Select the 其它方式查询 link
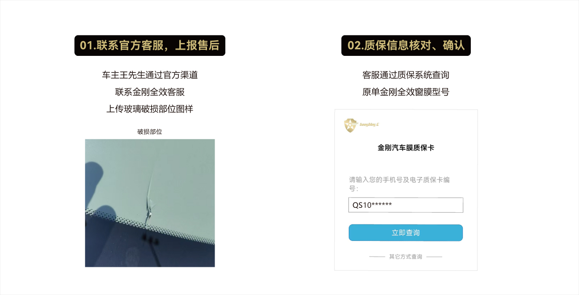This screenshot has height=295, width=579. [406, 257]
